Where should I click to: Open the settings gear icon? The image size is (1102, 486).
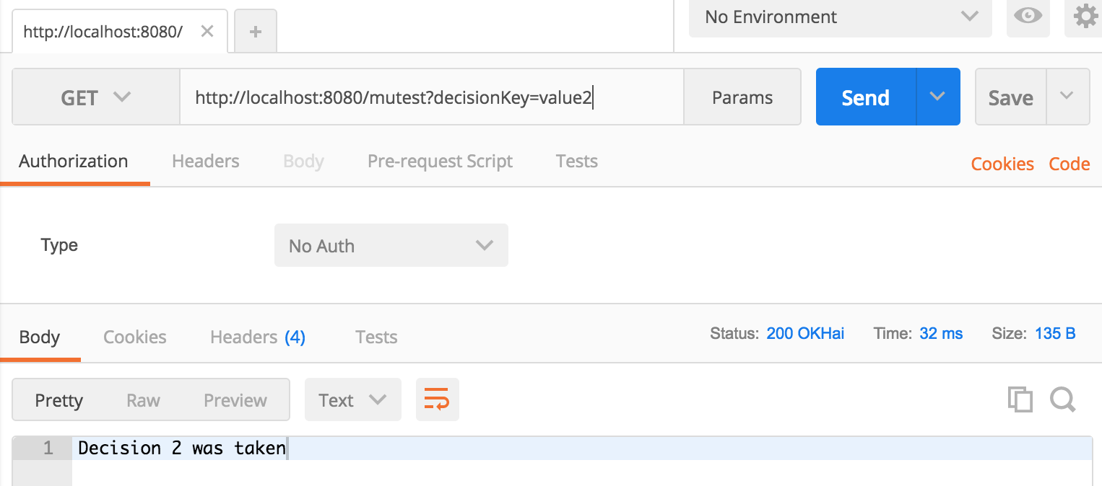[x=1085, y=17]
